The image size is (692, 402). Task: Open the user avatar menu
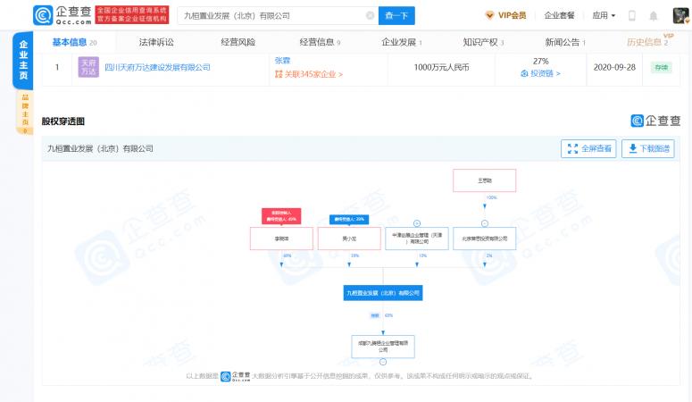(x=680, y=15)
